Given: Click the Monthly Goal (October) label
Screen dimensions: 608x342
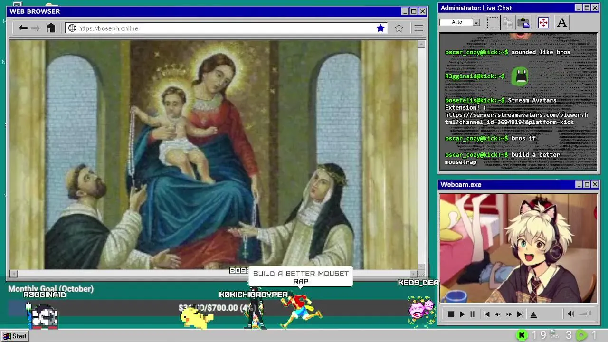Looking at the screenshot, I should coord(51,289).
